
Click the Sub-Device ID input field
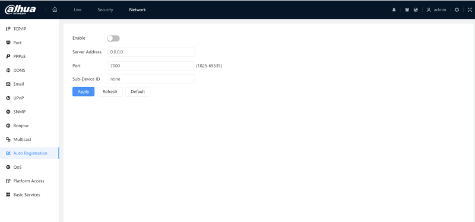(151, 79)
